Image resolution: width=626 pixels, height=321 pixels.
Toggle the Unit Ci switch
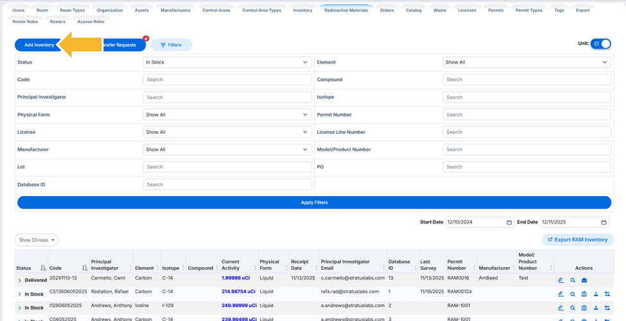pos(601,44)
